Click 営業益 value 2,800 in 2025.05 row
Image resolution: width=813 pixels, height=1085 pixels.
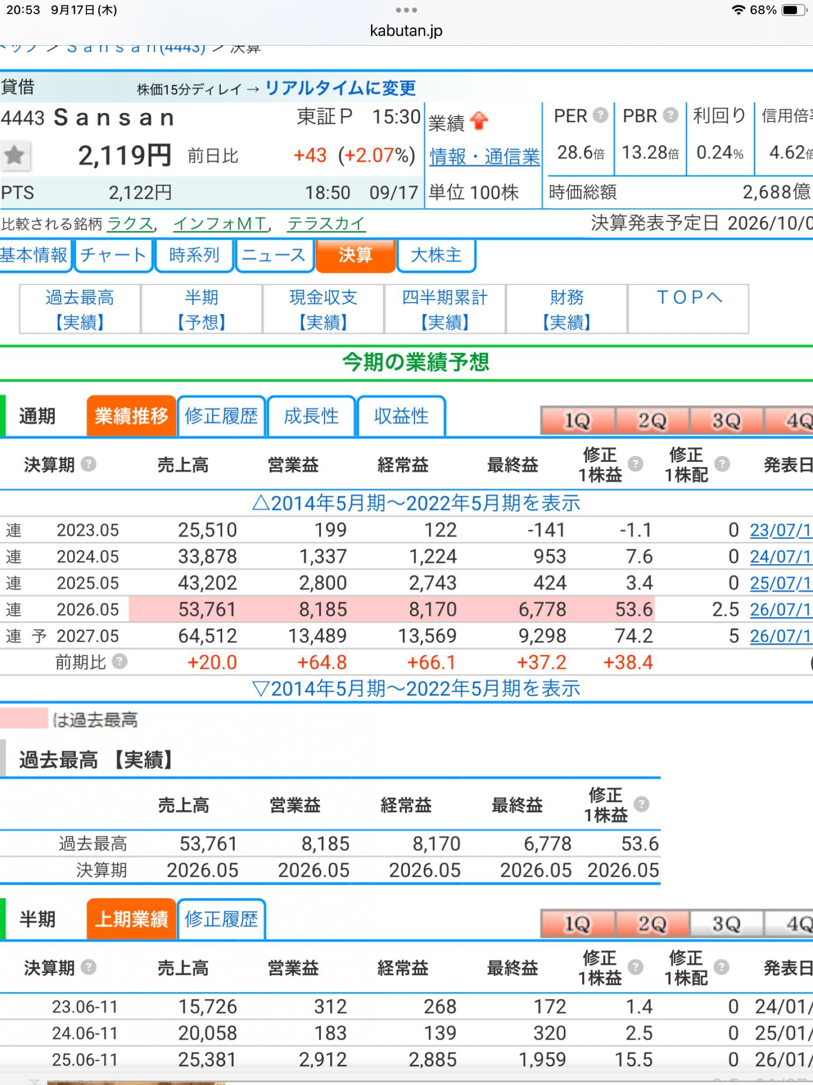[323, 583]
